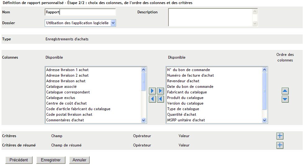Select 'Catalogue correspondant' in left list

pos(93,92)
